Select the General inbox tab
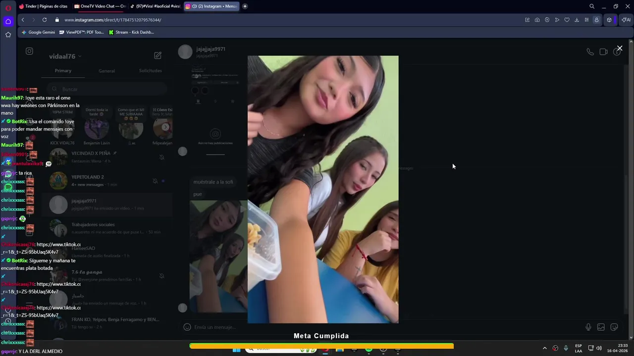Screen dimensions: 634x356 coord(106,71)
